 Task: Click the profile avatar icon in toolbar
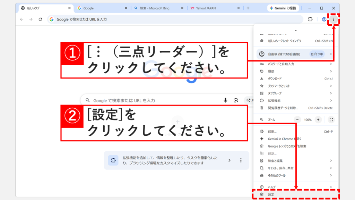324,19
